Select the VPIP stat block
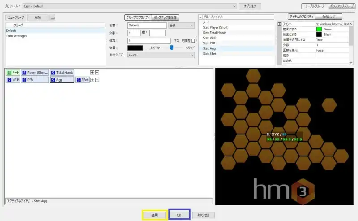 coord(13,80)
